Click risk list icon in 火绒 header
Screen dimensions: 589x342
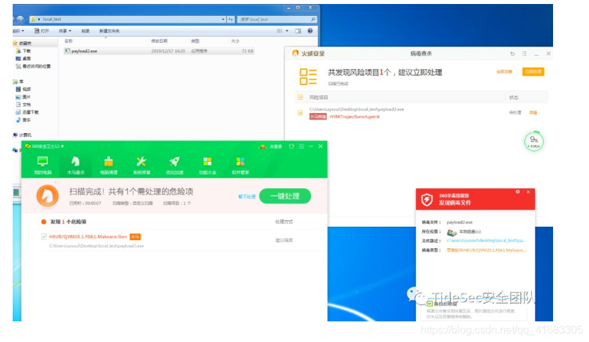[x=308, y=77]
